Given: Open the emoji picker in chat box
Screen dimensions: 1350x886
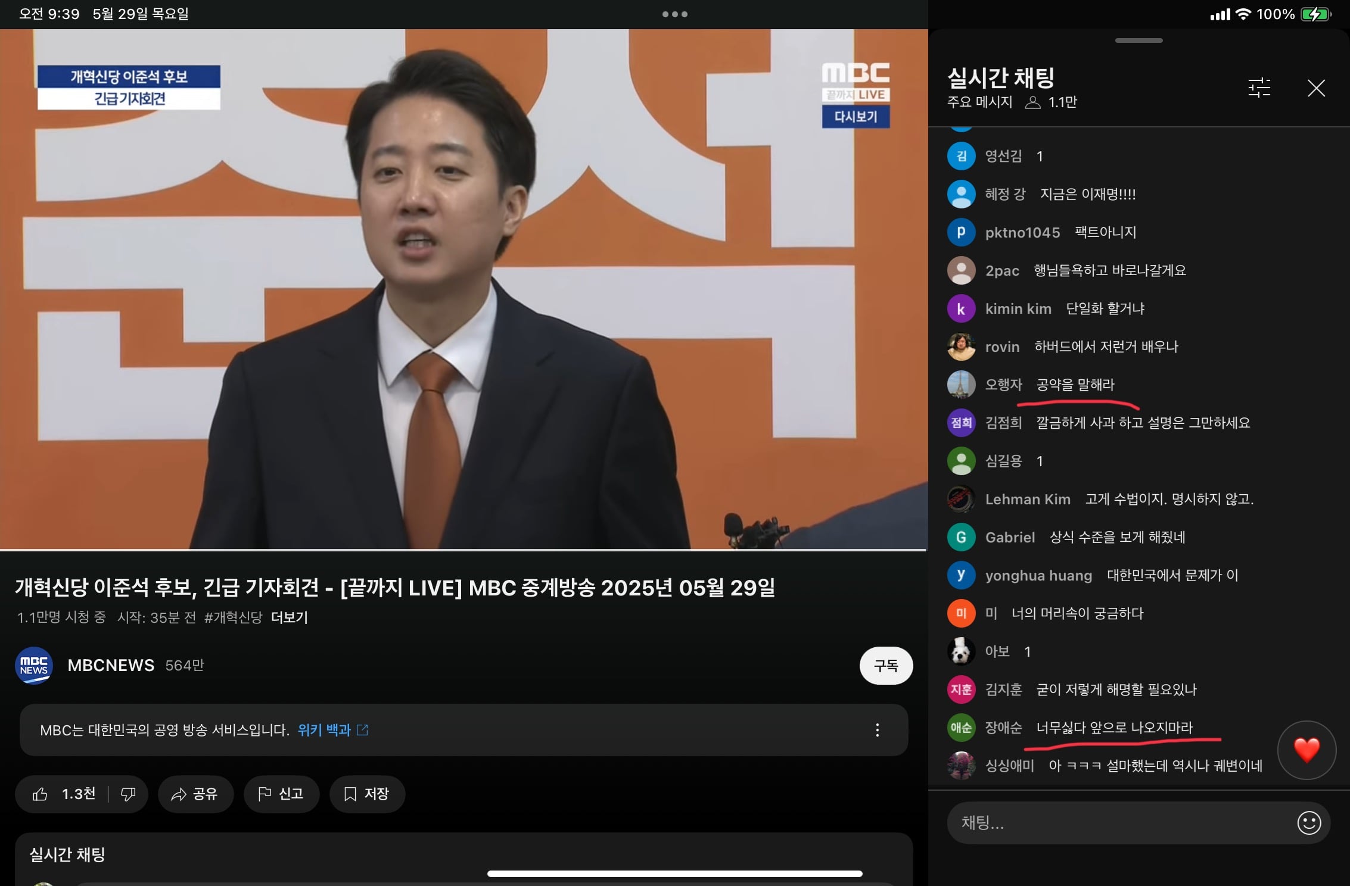Looking at the screenshot, I should point(1308,823).
